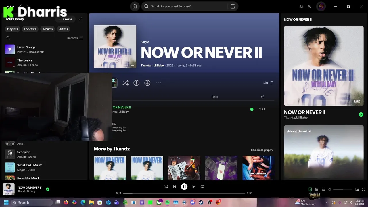Open the Miniplayer
Screen dimensions: 368x207
click(357, 189)
